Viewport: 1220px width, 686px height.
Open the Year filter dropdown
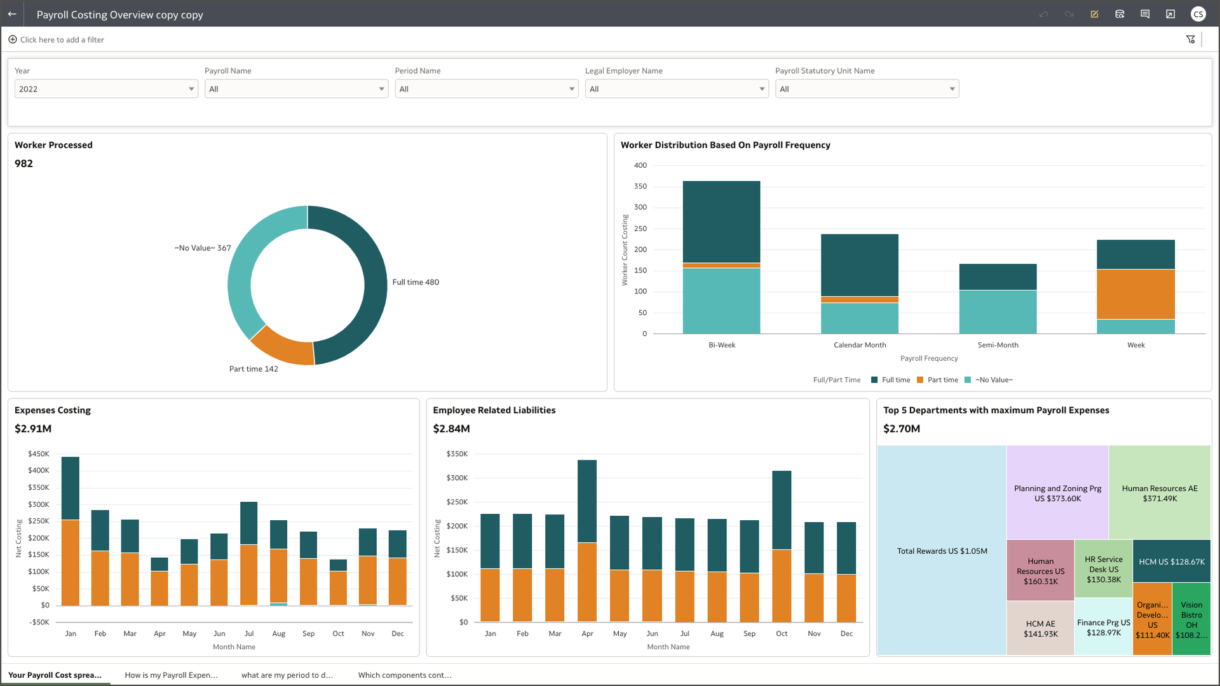point(190,89)
